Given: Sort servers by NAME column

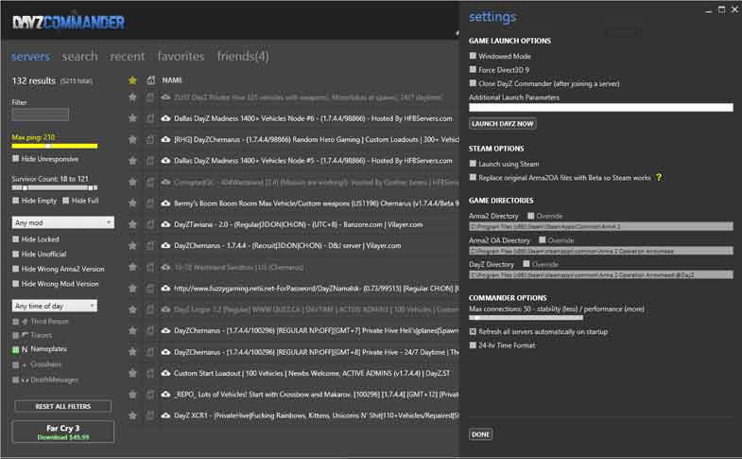Looking at the screenshot, I should [172, 80].
